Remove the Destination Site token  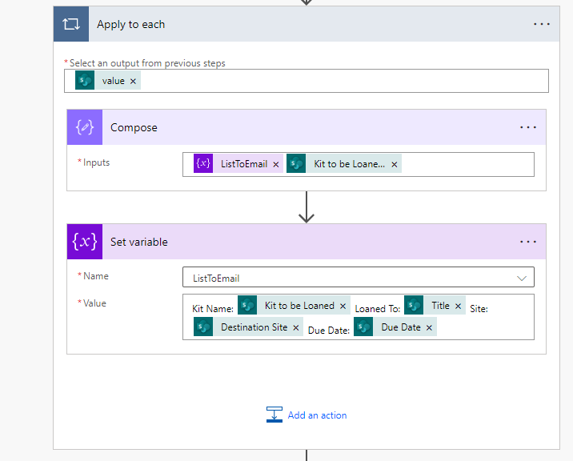pyautogui.click(x=296, y=327)
